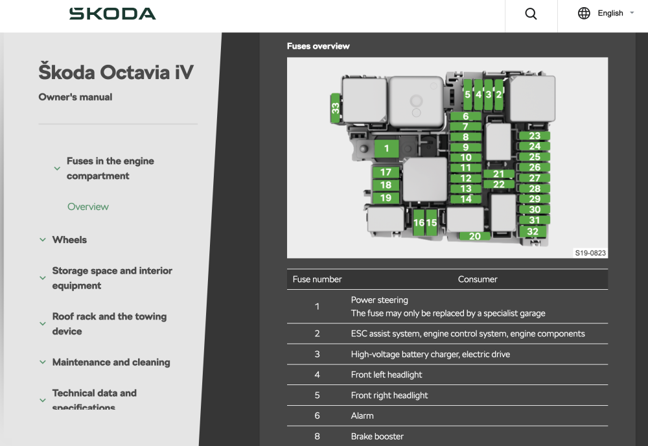Click fuse 1 label in diagram
This screenshot has height=446, width=648.
pyautogui.click(x=386, y=148)
